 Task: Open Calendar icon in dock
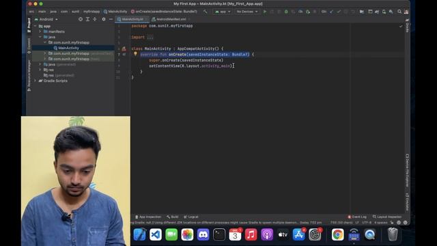(x=235, y=234)
